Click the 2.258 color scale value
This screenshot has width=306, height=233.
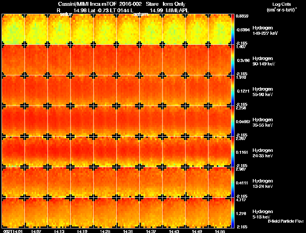(x=241, y=108)
